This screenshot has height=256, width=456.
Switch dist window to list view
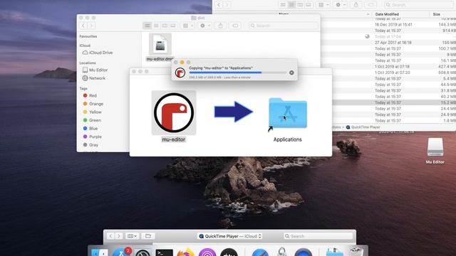156,26
